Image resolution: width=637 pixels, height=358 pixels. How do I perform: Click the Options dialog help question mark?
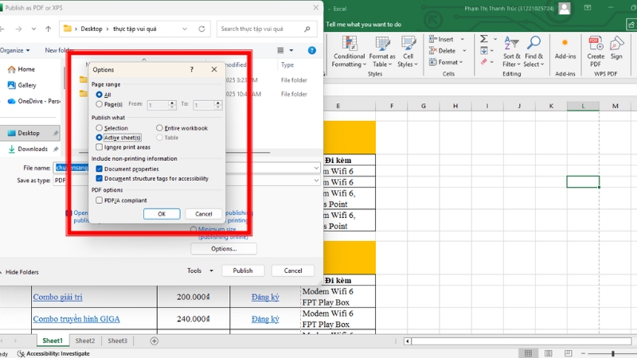[192, 70]
